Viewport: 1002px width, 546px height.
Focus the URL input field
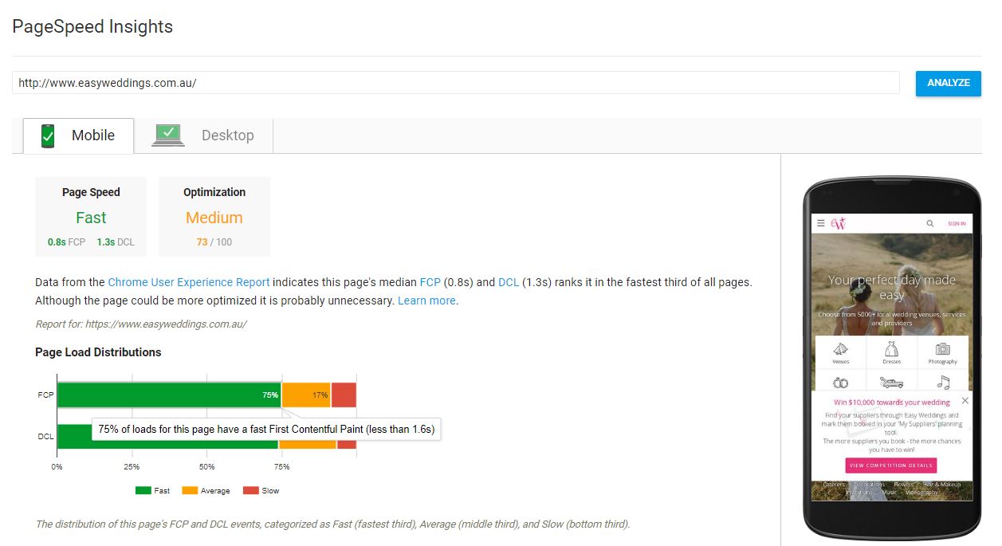(455, 83)
